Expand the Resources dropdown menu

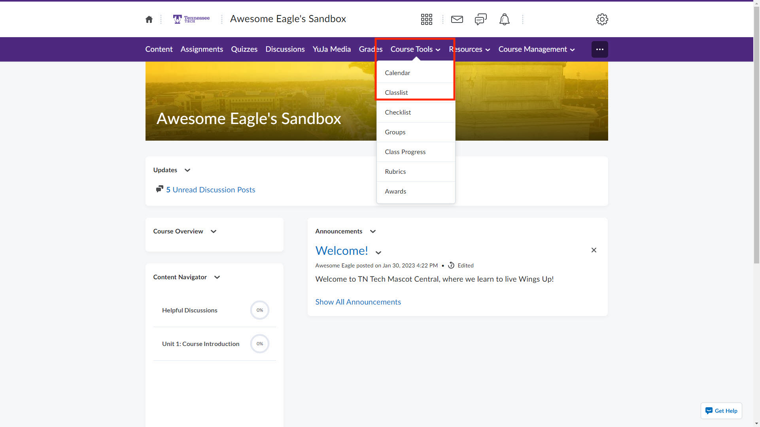tap(469, 49)
